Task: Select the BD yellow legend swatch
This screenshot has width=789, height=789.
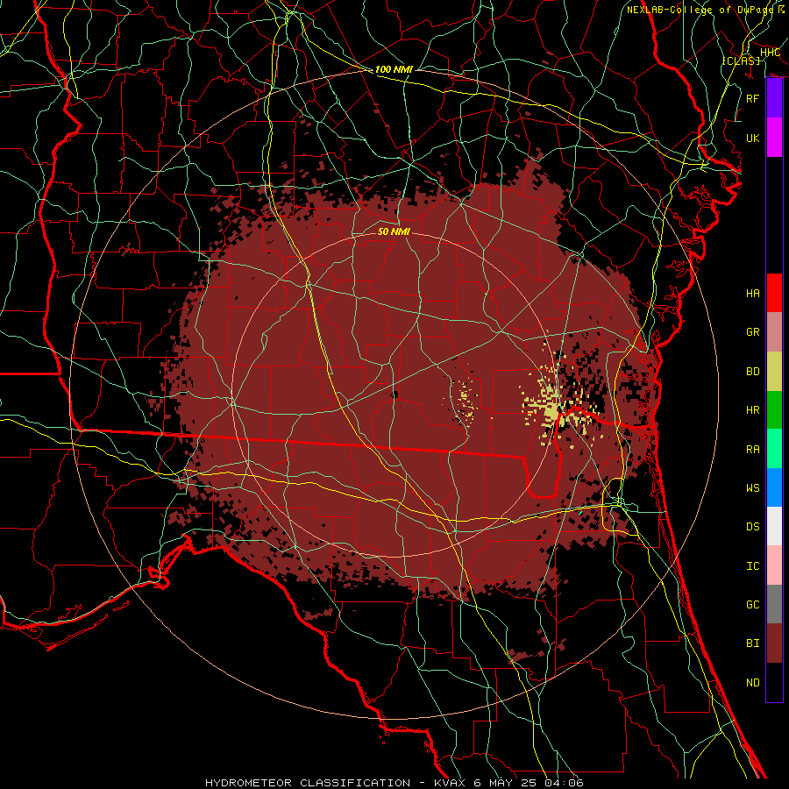Action: coord(774,371)
